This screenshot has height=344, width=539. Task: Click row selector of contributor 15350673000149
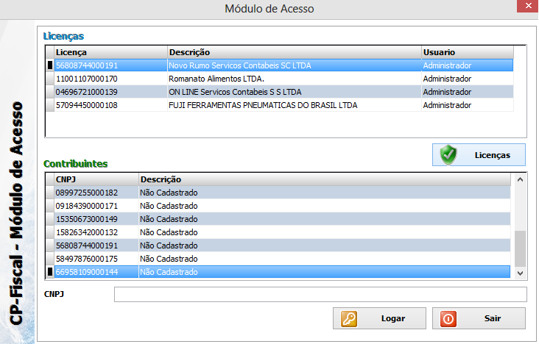point(50,219)
